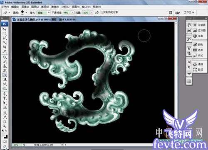Select the Move tool in toolbox
The width and height of the screenshot is (208, 150).
[5, 29]
